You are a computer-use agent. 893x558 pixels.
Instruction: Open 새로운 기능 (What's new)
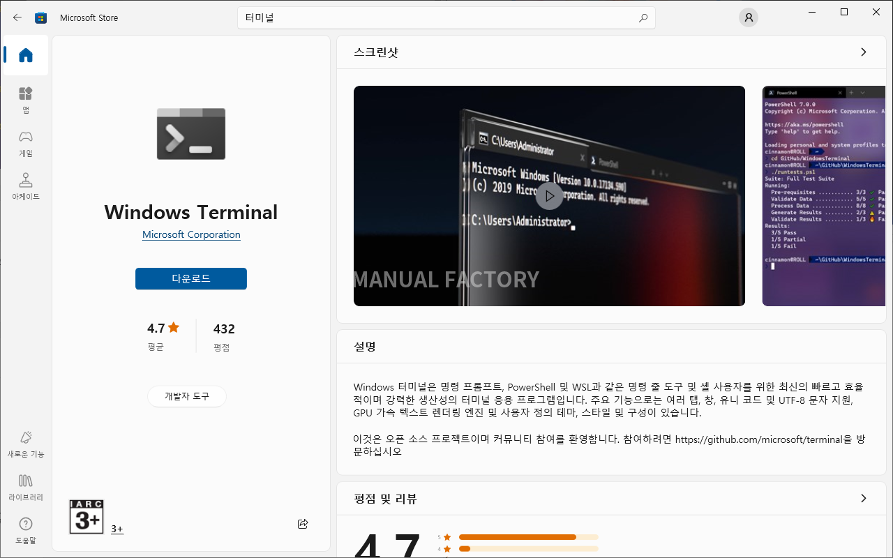tap(26, 444)
